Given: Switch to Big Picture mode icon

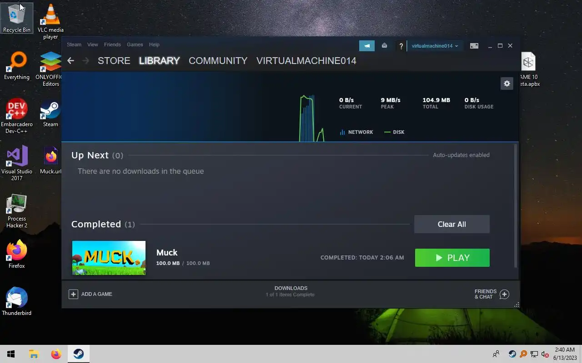Looking at the screenshot, I should [474, 46].
